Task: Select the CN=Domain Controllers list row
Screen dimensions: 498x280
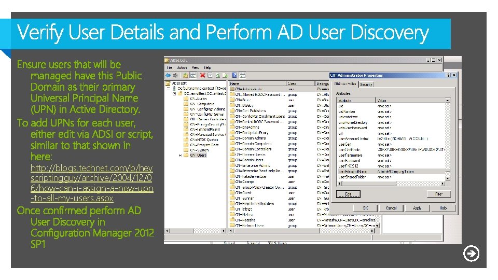Action: tap(279, 149)
